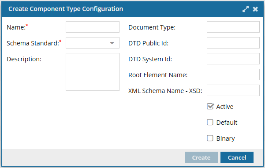The image size is (265, 168).
Task: Close the Create Component Type Configuration dialog
Action: [x=255, y=9]
